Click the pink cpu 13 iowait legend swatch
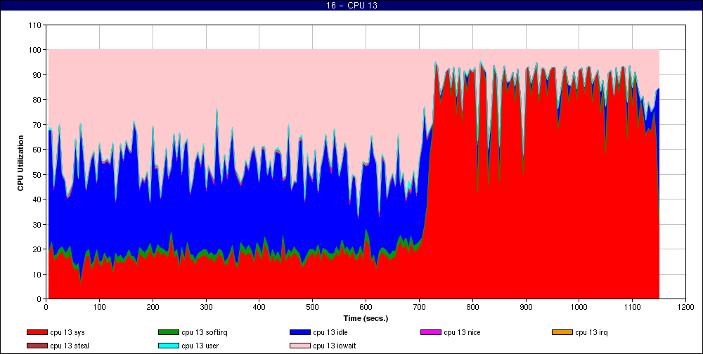This screenshot has width=703, height=354. click(300, 346)
